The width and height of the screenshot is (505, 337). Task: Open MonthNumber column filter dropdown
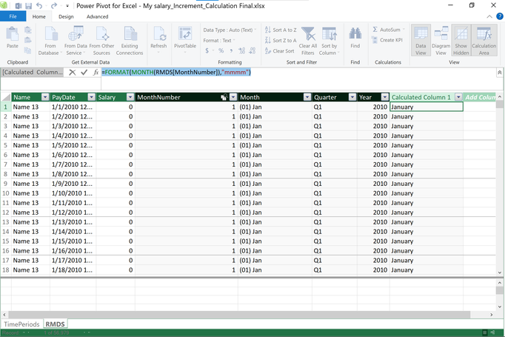tap(233, 97)
